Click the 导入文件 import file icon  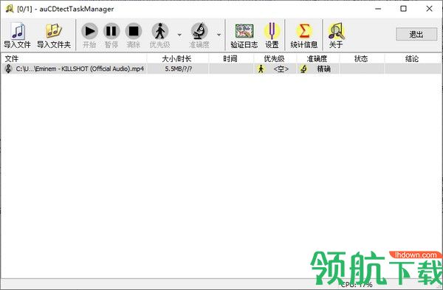point(18,35)
